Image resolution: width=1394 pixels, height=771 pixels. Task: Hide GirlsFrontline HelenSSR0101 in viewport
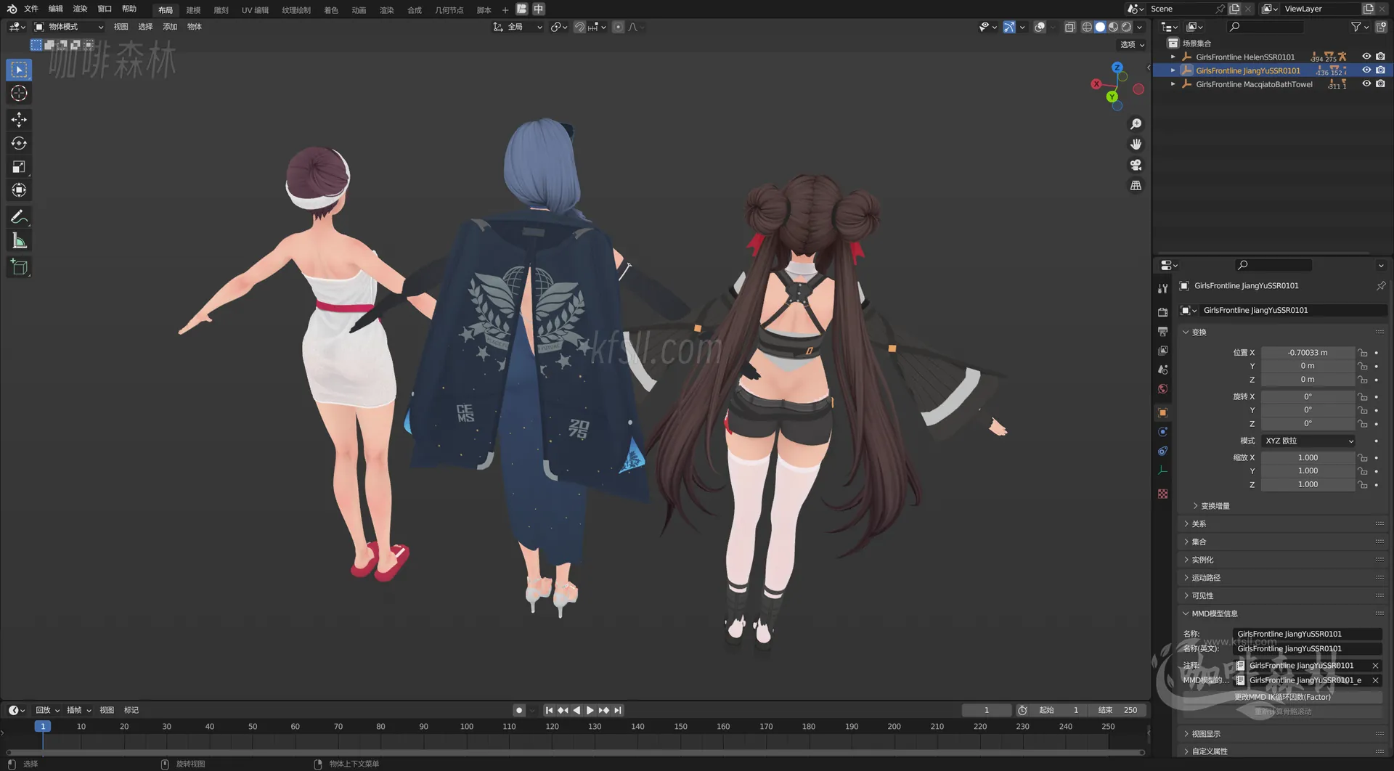point(1366,57)
